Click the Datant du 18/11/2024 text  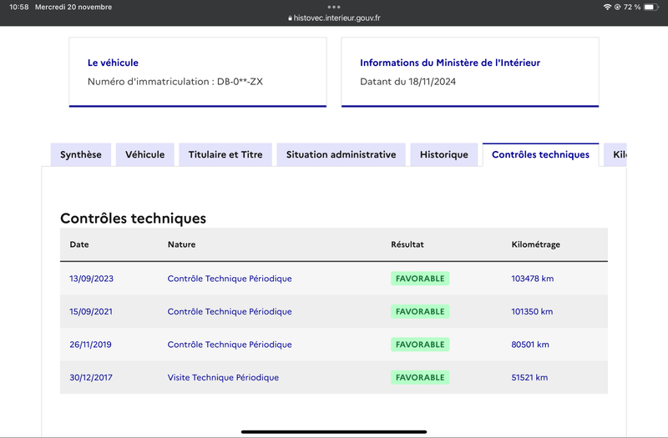coord(407,81)
